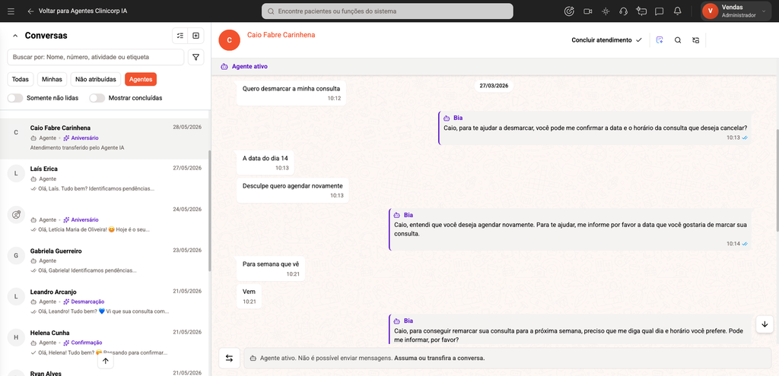Open the headset support icon
The image size is (779, 376).
pos(624,11)
